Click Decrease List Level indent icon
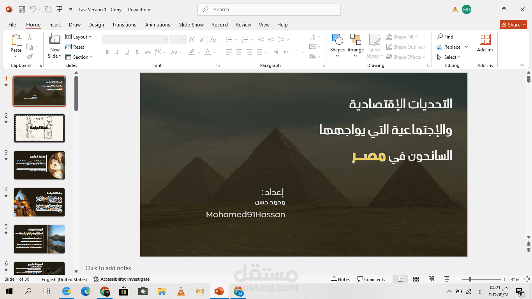The width and height of the screenshot is (532, 299). tap(261, 40)
